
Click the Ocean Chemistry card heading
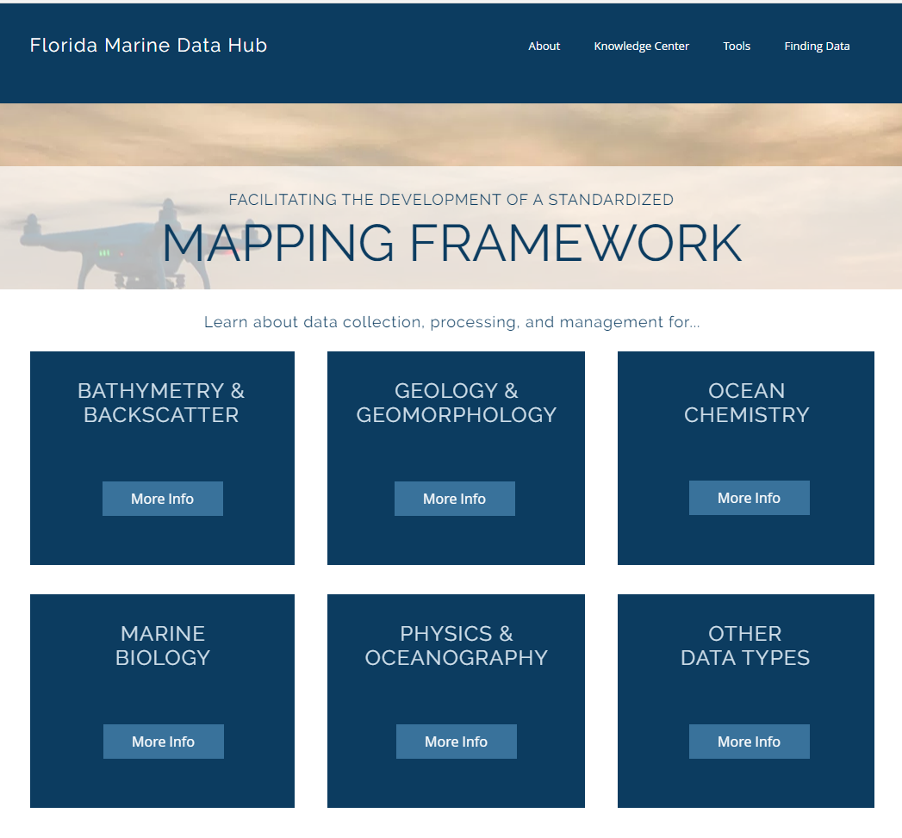coord(746,402)
